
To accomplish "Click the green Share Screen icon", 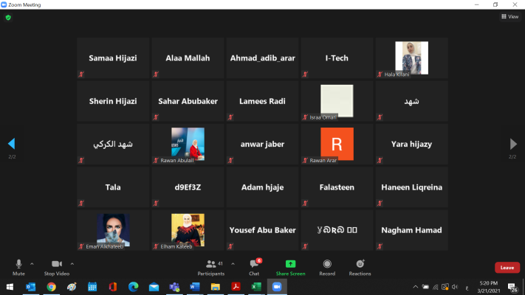I will (290, 264).
